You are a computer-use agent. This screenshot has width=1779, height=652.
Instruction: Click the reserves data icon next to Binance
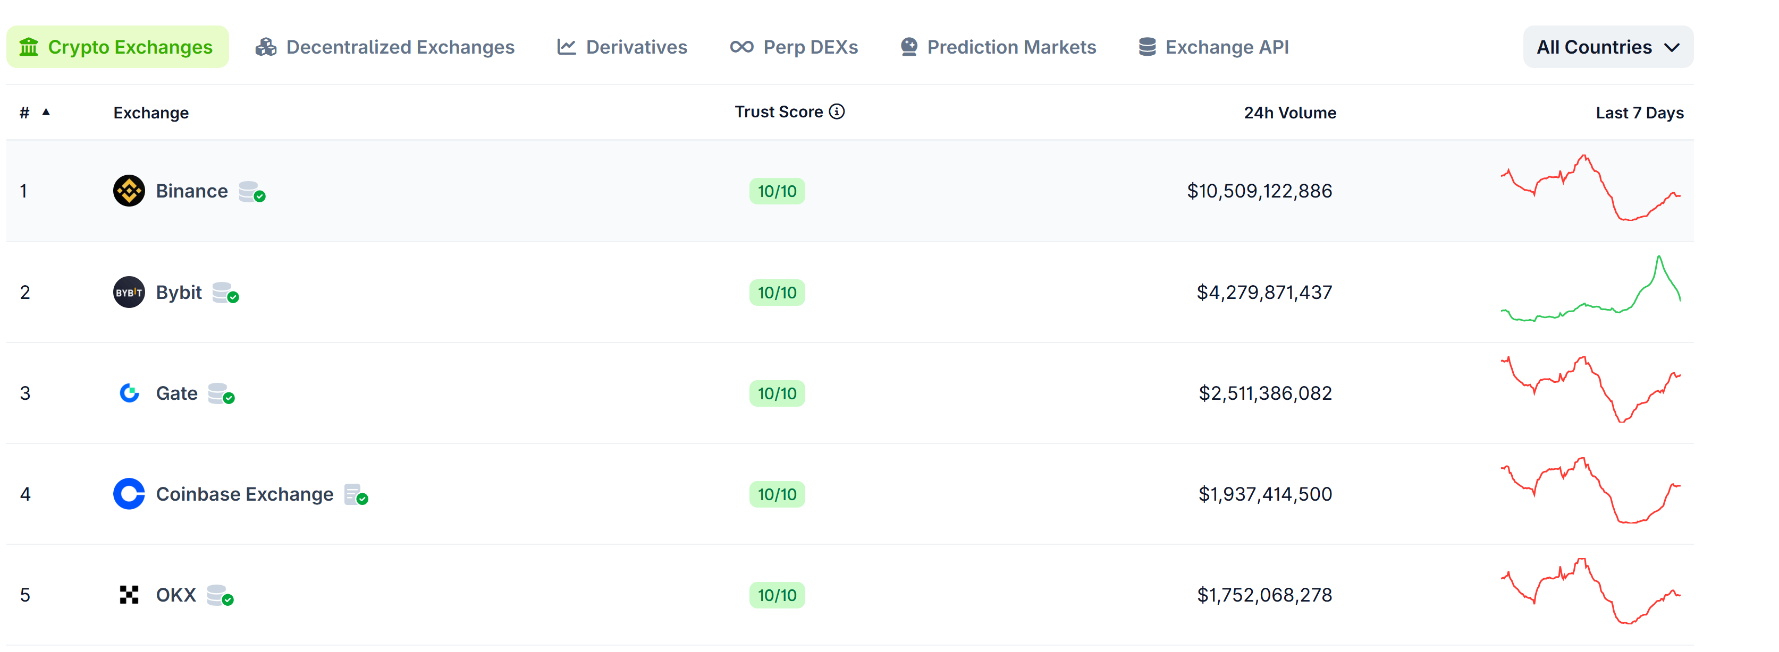point(251,193)
